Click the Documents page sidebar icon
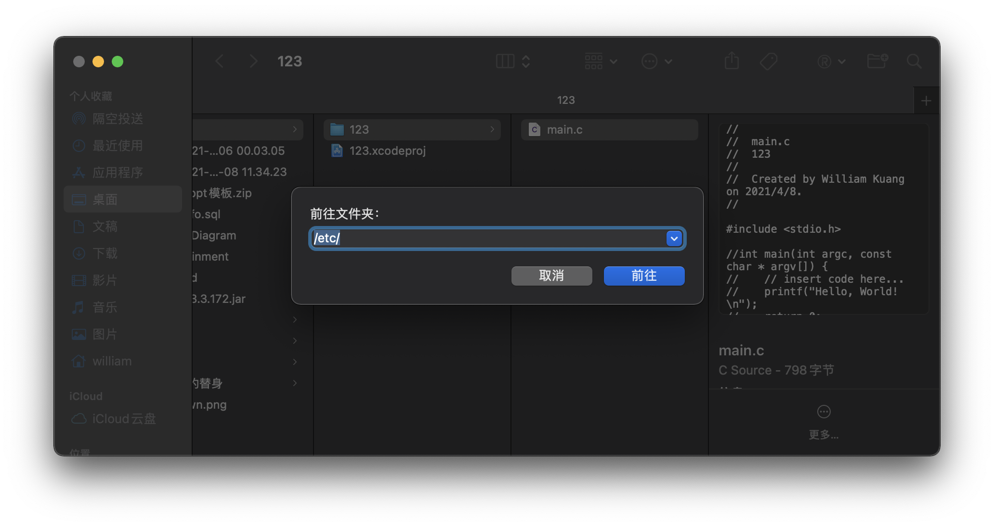Screen dimensions: 994x527 78,226
